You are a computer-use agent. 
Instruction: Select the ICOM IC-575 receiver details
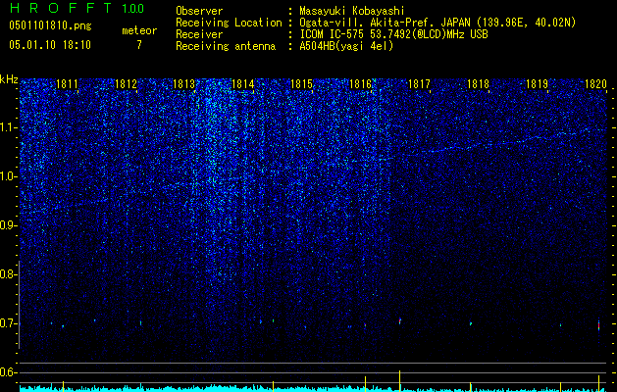393,34
